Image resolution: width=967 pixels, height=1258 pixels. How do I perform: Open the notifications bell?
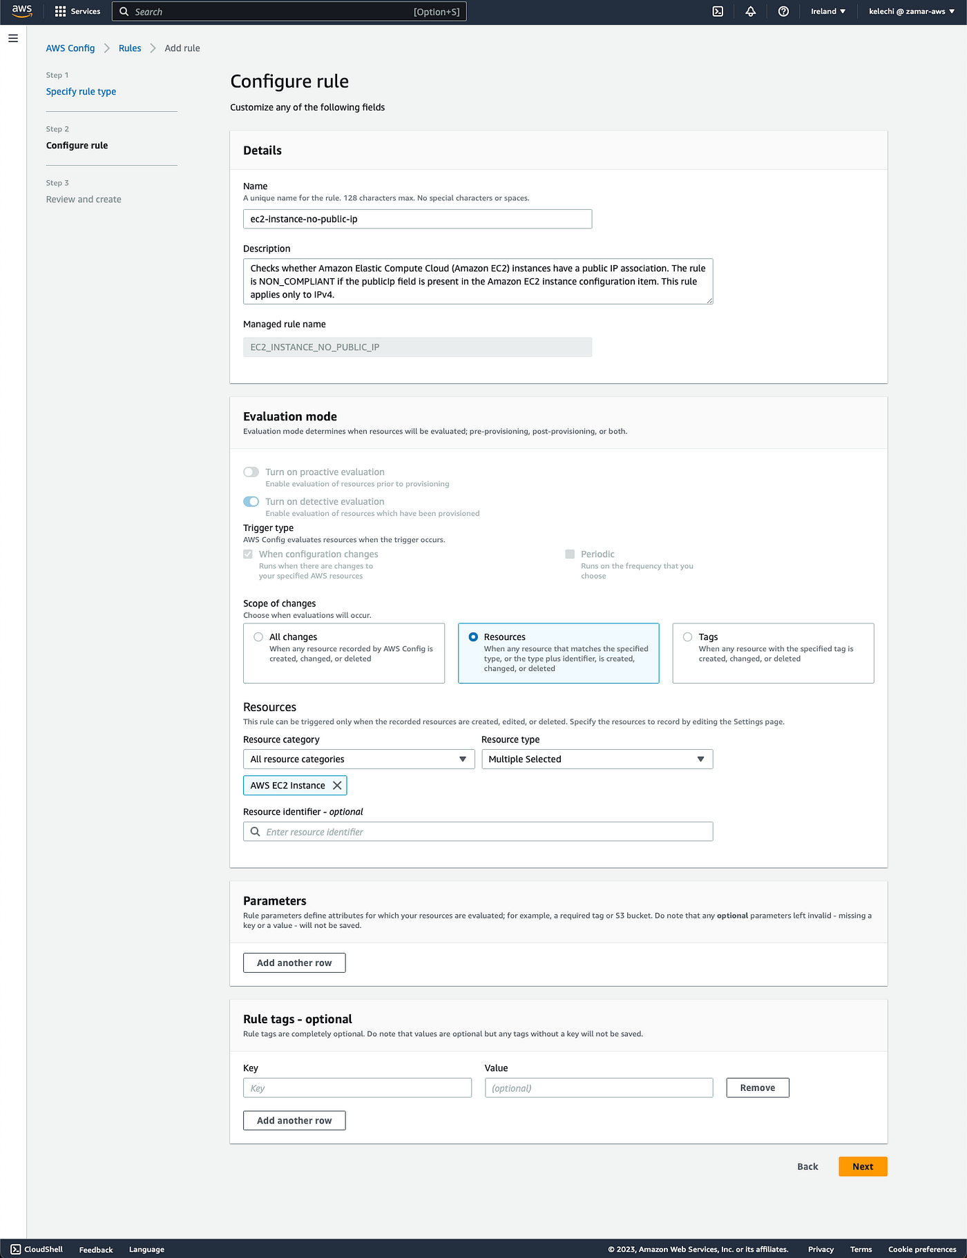click(x=750, y=12)
